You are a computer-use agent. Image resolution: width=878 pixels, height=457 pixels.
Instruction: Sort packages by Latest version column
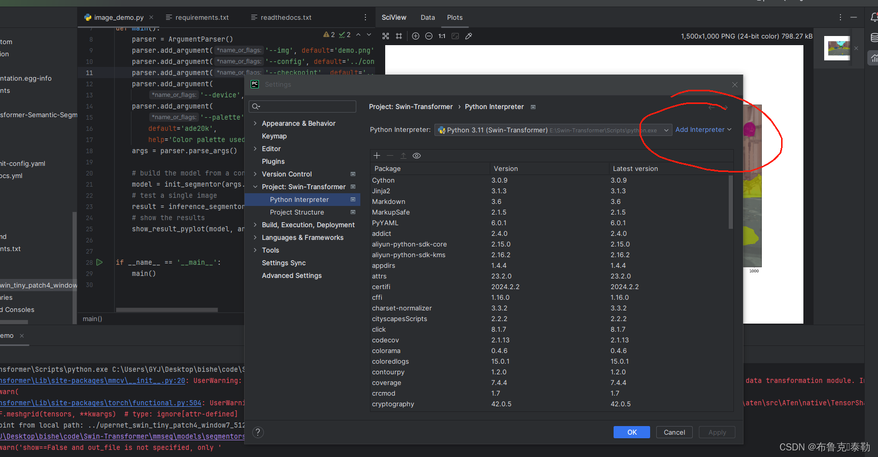(x=635, y=168)
